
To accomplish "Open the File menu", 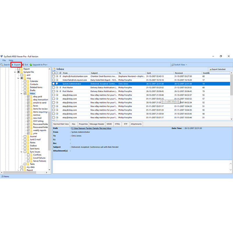I will pos(4,61).
